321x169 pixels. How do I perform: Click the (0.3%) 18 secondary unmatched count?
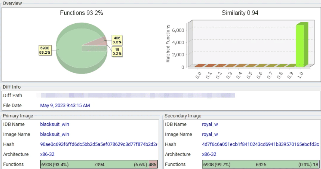[308, 165]
